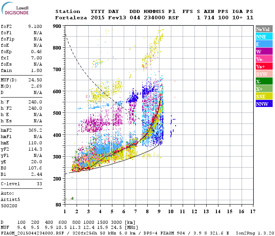Select the SSW salmon legend swatch
The image size is (275, 236).
tap(264, 74)
